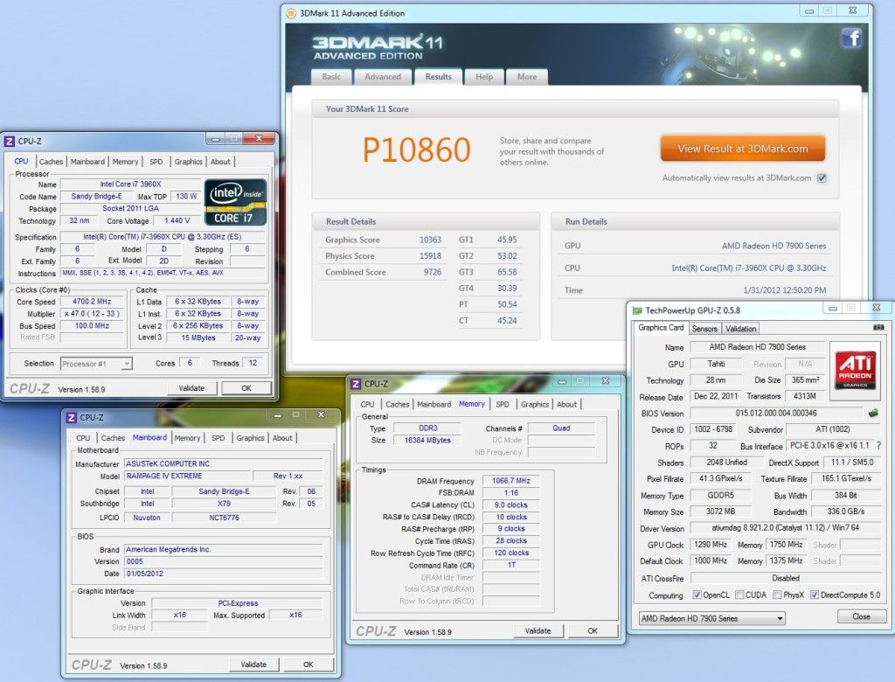Screen dimensions: 895x682
Task: Click OK in CPU-Z processor window
Action: (x=246, y=388)
